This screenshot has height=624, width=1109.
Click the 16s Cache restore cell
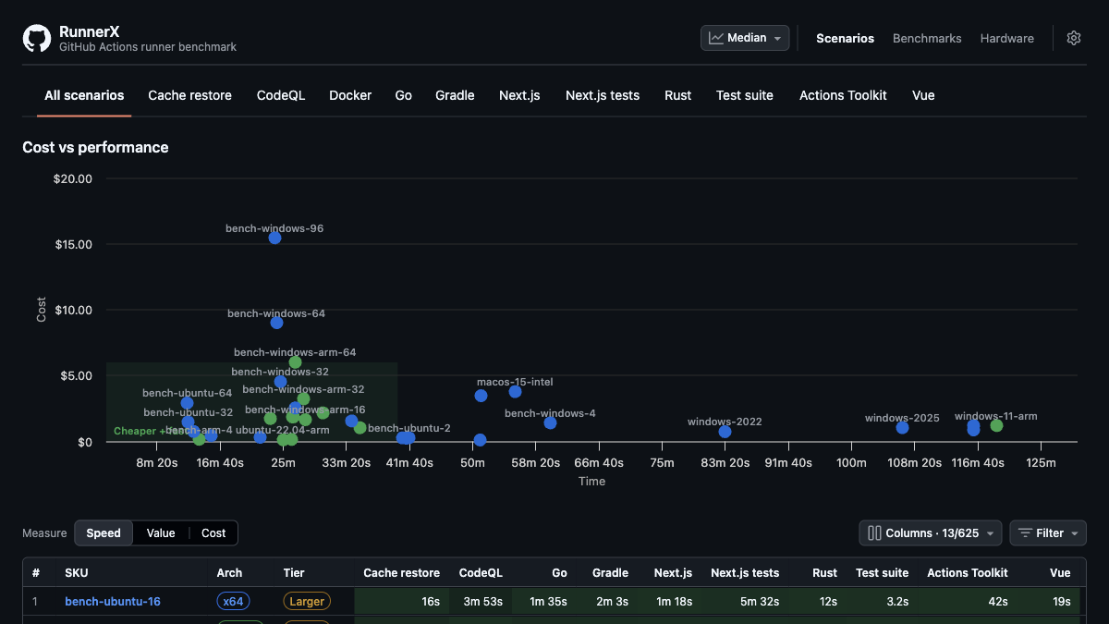[402, 602]
